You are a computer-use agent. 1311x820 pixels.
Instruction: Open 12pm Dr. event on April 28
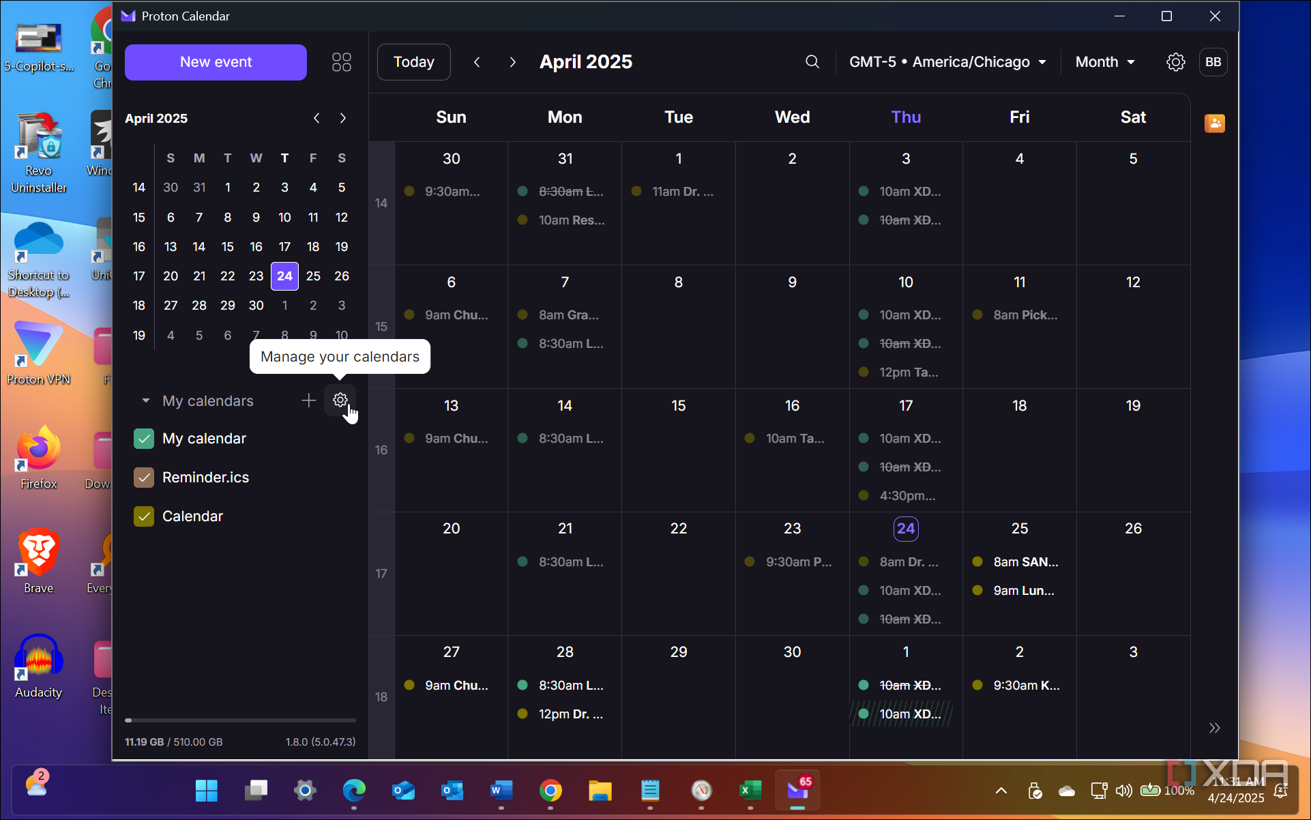(565, 714)
